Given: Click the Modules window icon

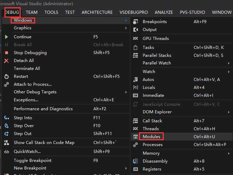Looking at the screenshot, I should click(135, 137).
